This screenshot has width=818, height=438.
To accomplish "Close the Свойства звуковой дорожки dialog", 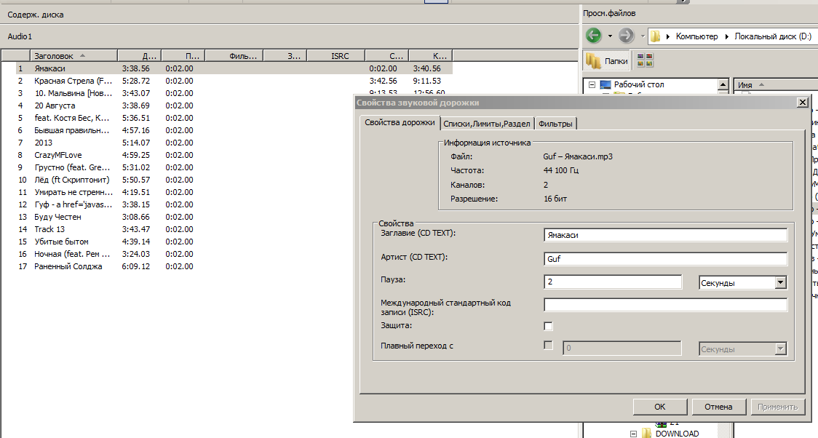I will [x=803, y=102].
